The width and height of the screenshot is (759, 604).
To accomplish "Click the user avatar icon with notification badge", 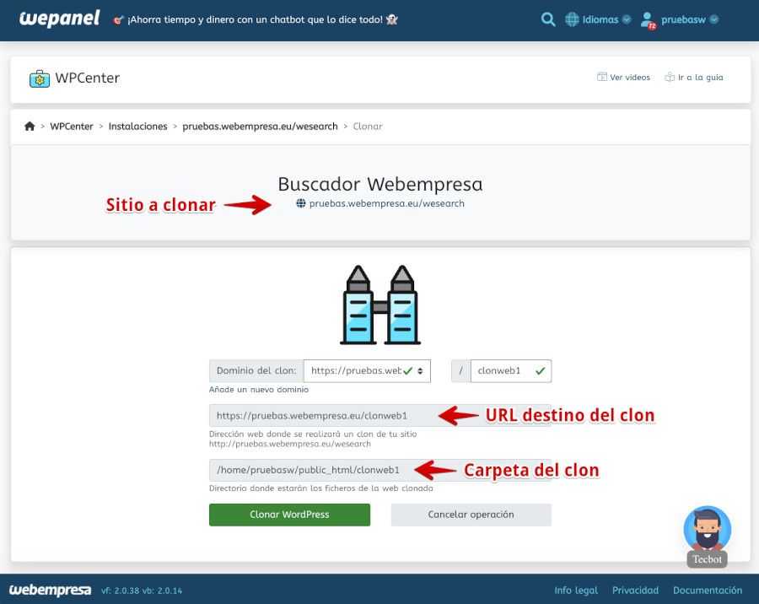I will [648, 20].
